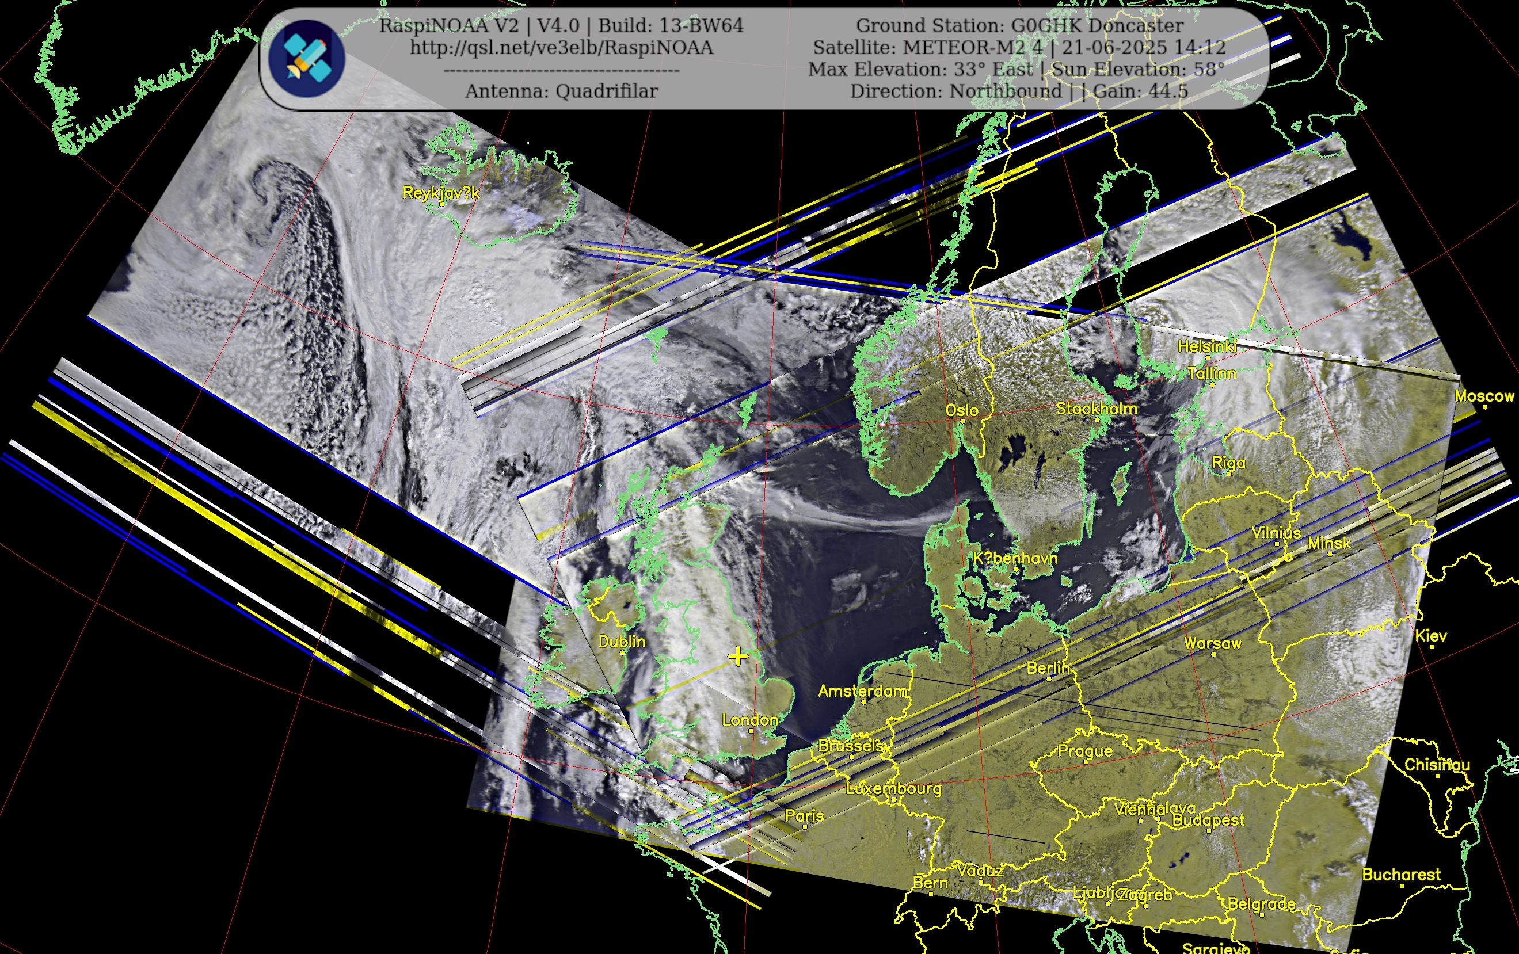Screen dimensions: 1519x954
Task: Click the Berlin city label
Action: click(x=1048, y=667)
